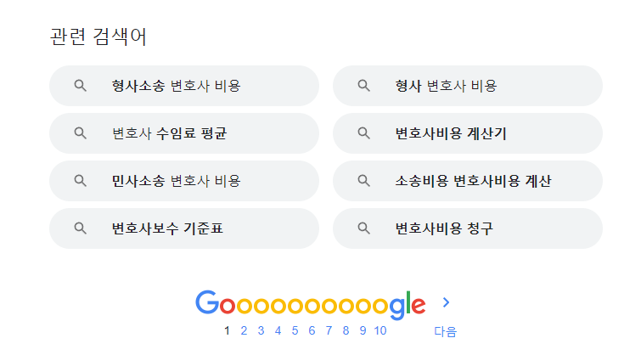Click search icon beside 변호사비용 계산기

point(364,133)
